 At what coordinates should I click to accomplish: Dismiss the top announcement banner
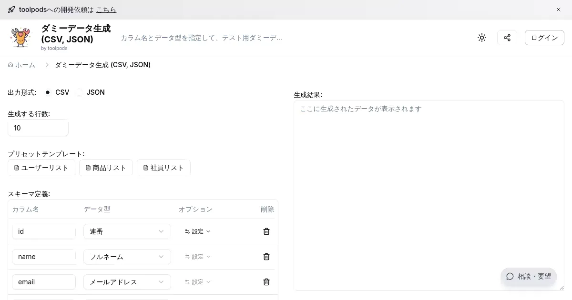pos(559,10)
